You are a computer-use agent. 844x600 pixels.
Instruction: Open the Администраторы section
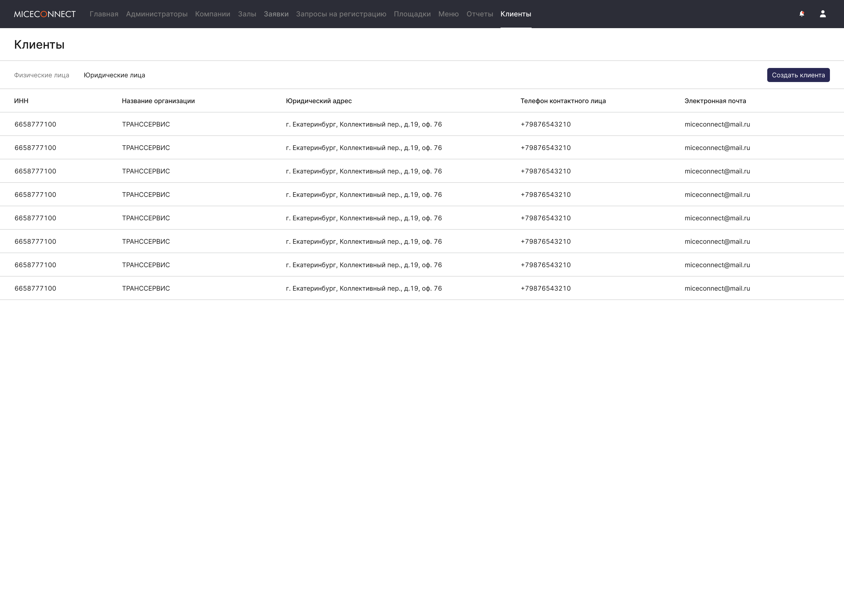[157, 14]
